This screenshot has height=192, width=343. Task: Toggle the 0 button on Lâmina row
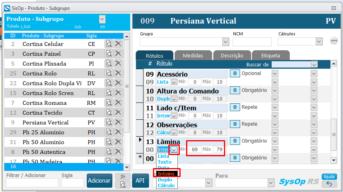(x=235, y=141)
